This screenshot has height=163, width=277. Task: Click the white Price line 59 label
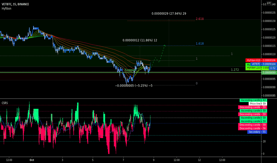(x=258, y=104)
